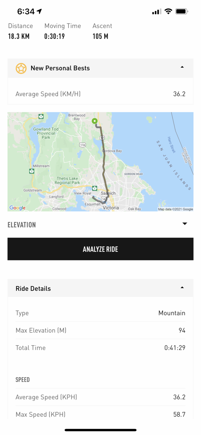Image resolution: width=201 pixels, height=435 pixels.
Task: Select the Average Speed personal best row
Action: pyautogui.click(x=100, y=94)
